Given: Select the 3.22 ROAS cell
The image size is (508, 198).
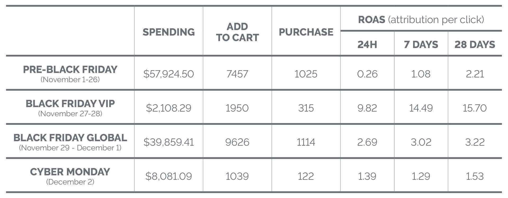Looking at the screenshot, I should (x=475, y=142).
